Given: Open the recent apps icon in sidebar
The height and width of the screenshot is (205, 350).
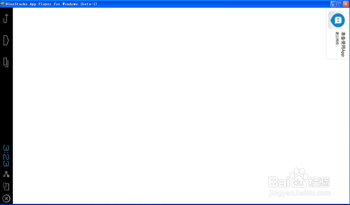Looking at the screenshot, I should coord(6,63).
